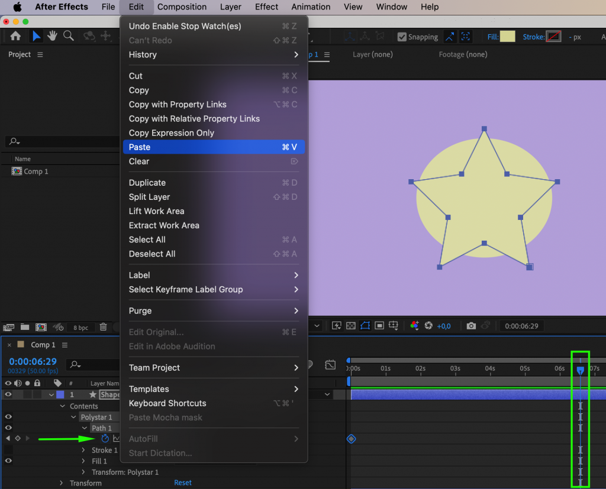The image size is (606, 489).
Task: Select the Hand tool
Action: click(52, 35)
